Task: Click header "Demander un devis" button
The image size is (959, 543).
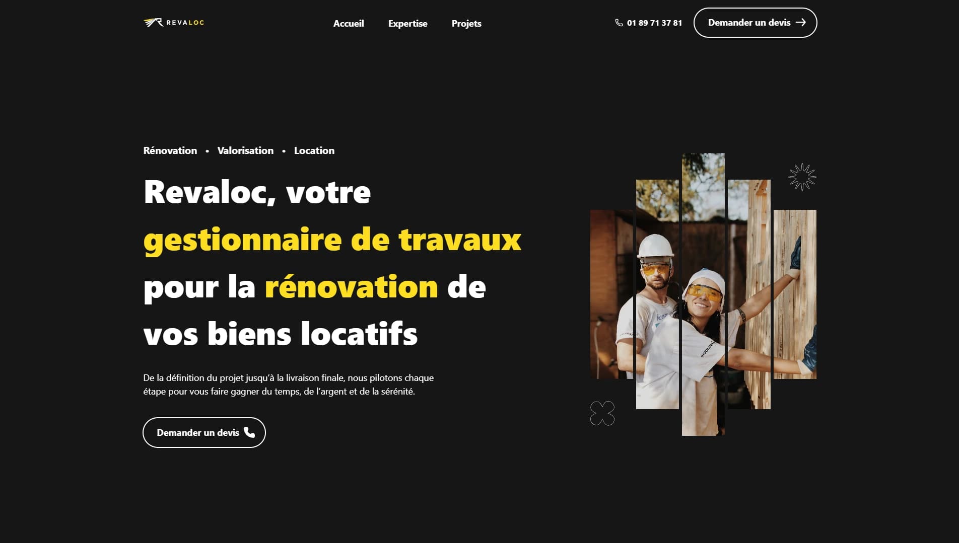Action: [x=755, y=23]
